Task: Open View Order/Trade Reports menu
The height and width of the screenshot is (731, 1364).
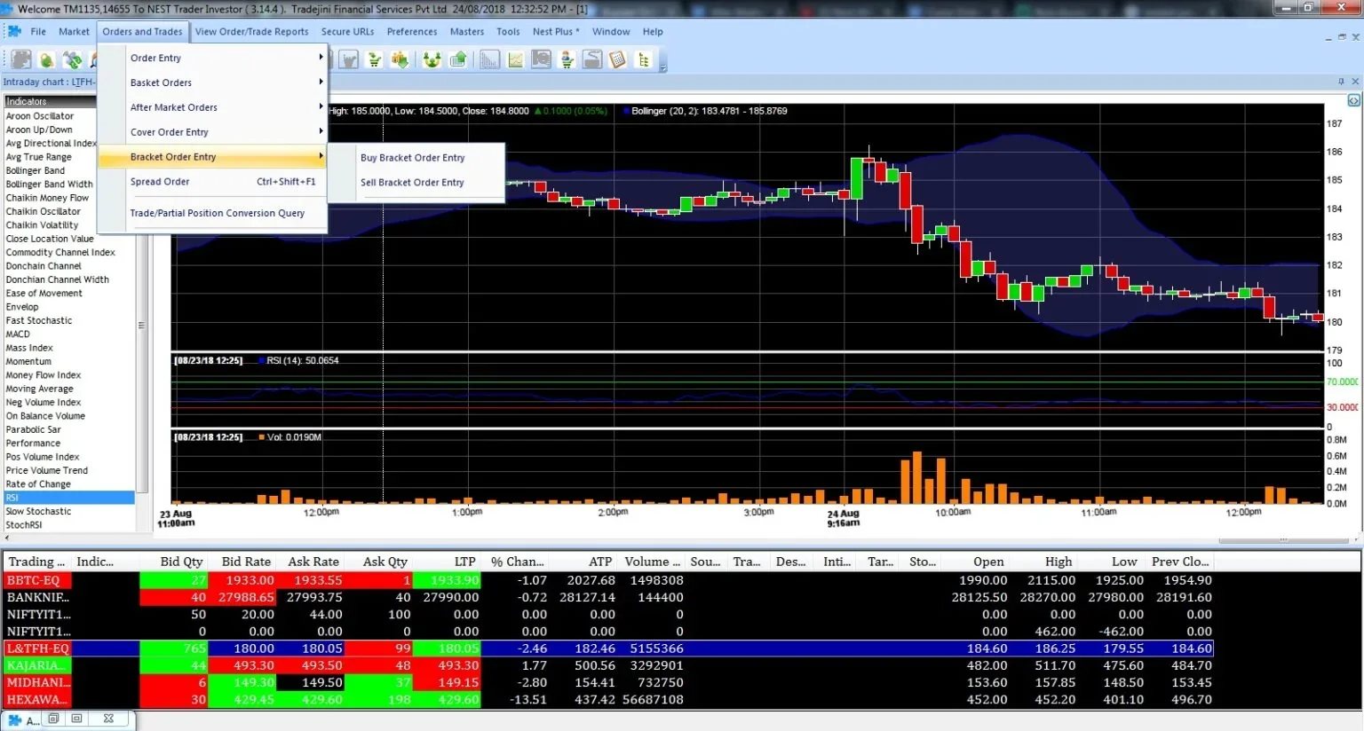Action: (252, 31)
